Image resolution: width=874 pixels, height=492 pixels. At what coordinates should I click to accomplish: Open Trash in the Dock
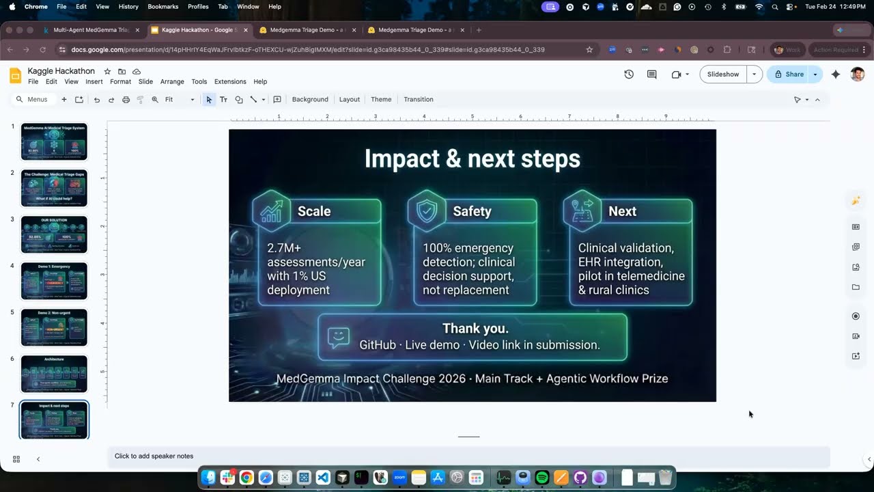coord(665,478)
